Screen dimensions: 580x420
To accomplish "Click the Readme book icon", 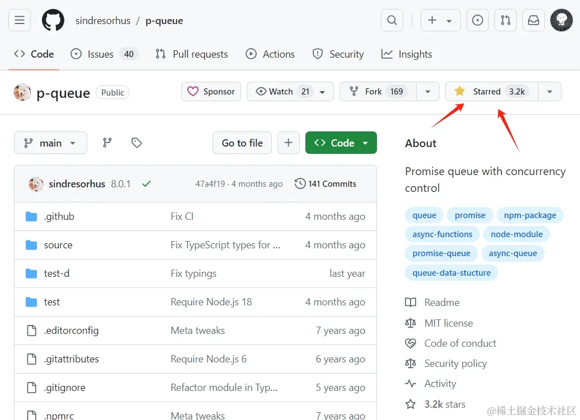I will [411, 303].
